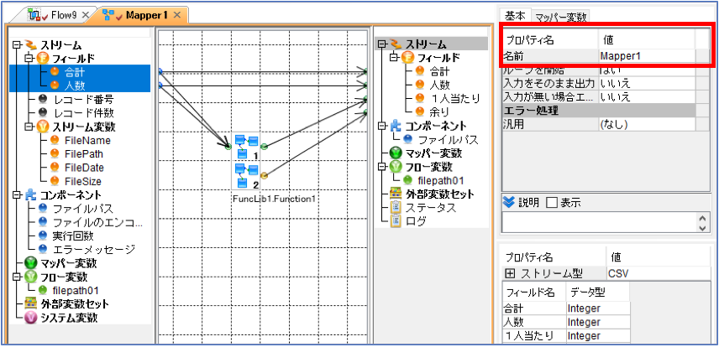
Task: Toggle the 表示 checkbox in 説明
Action: click(552, 203)
